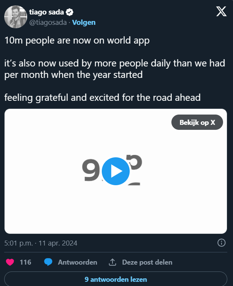The width and height of the screenshot is (233, 286).
Task: Open the @tiagosada handle link
Action: click(x=48, y=23)
